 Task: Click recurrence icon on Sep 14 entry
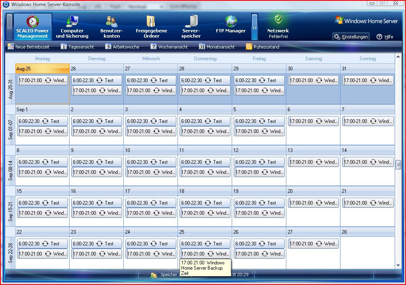coord(373,162)
